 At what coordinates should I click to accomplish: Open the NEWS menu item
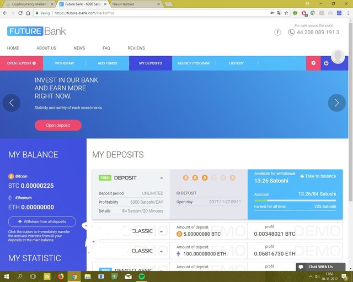coord(79,48)
